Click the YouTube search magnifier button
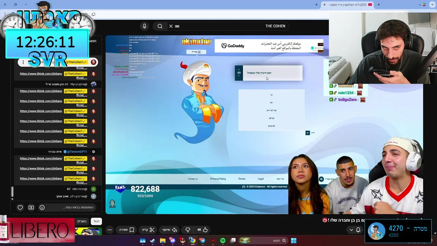The height and width of the screenshot is (246, 437). click(x=160, y=26)
